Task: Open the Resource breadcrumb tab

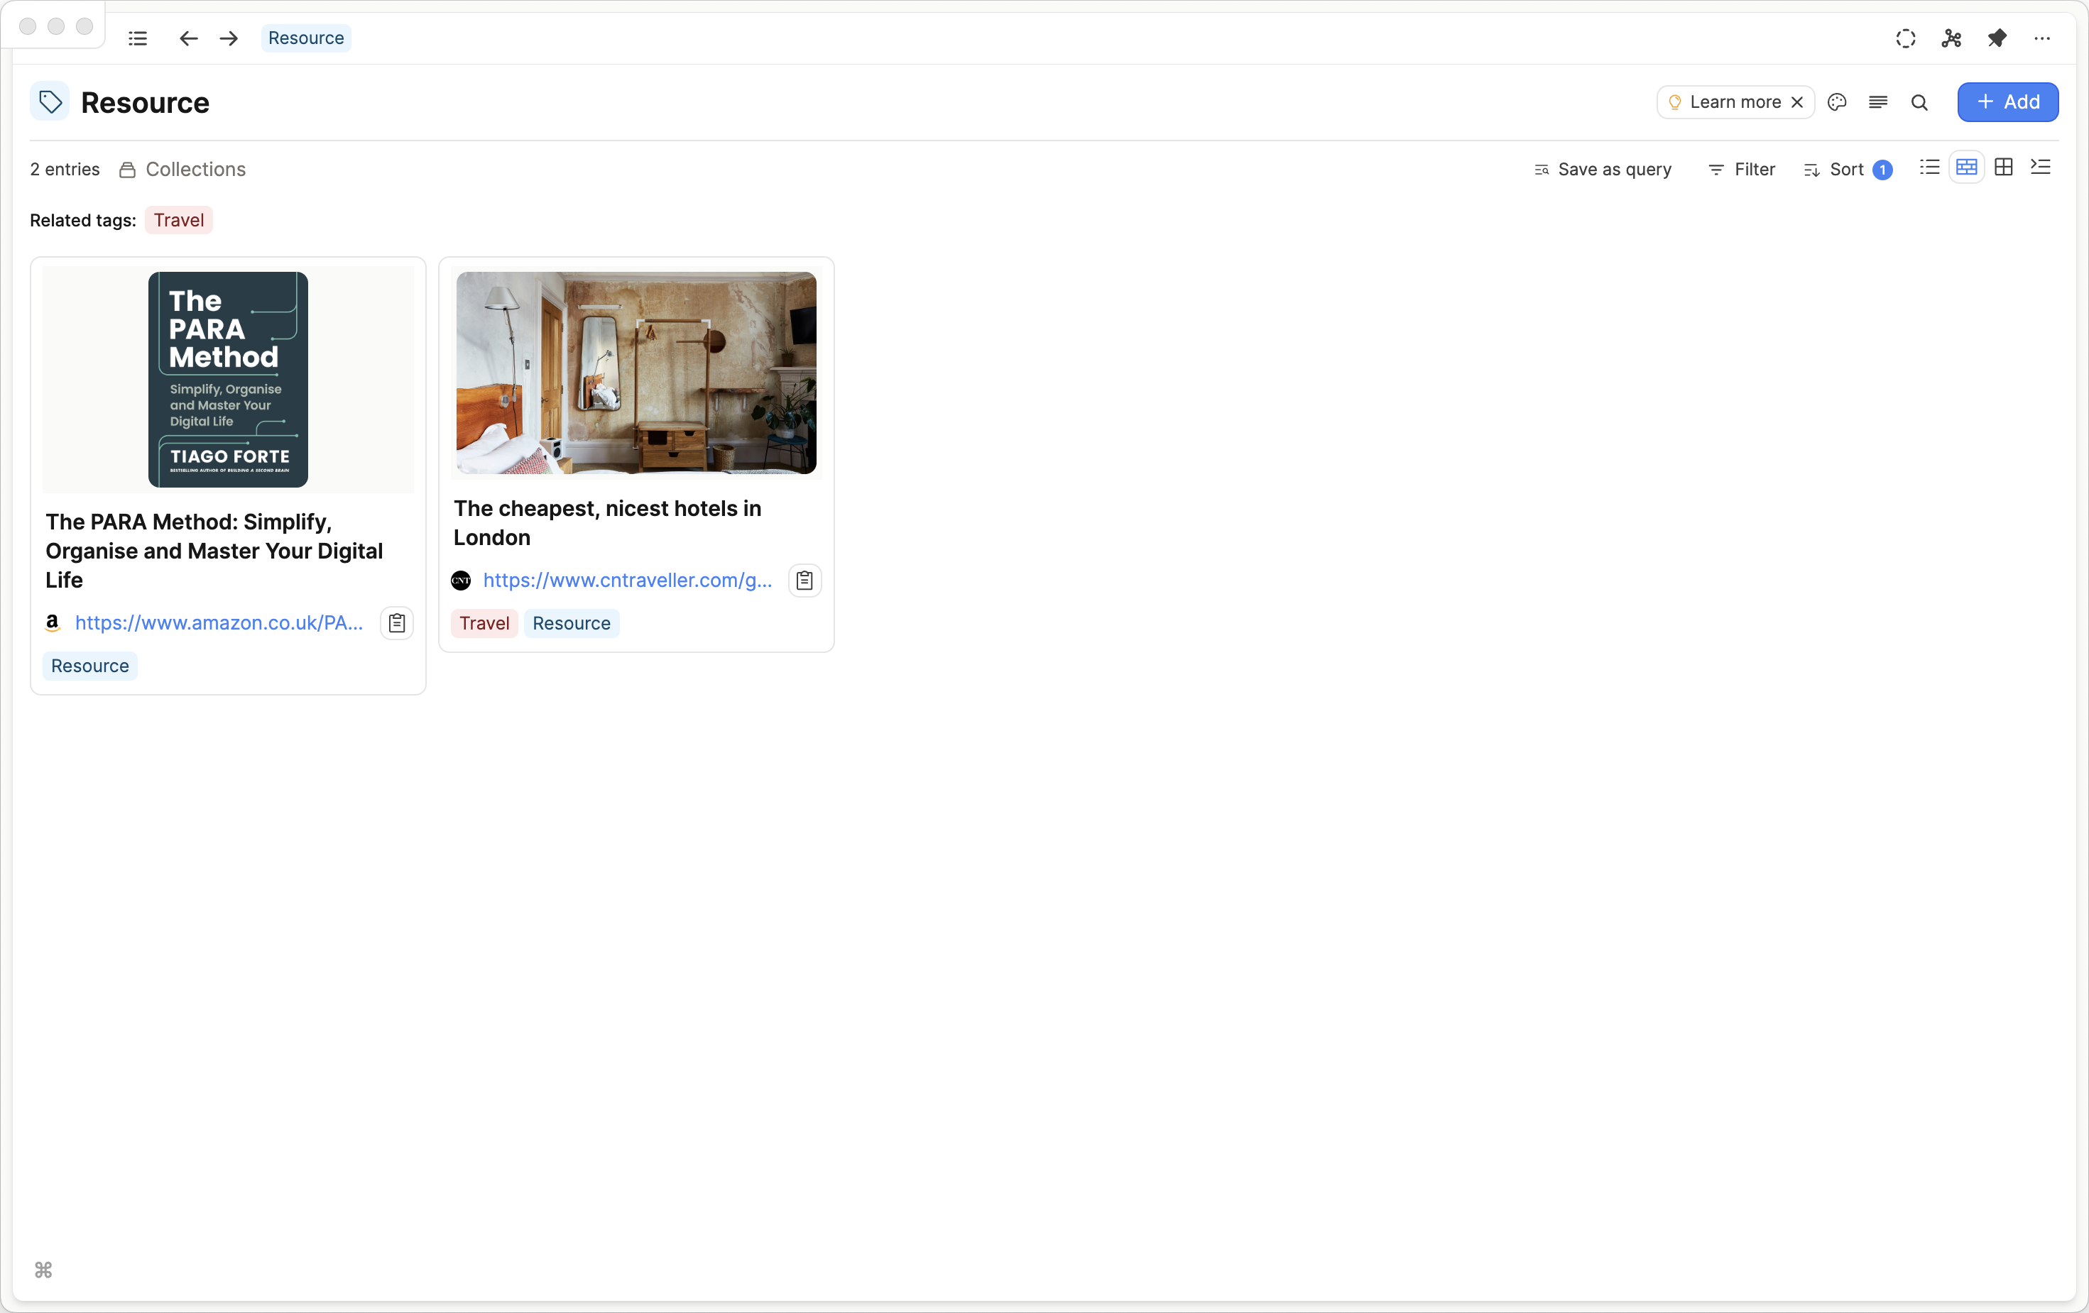Action: 305,38
